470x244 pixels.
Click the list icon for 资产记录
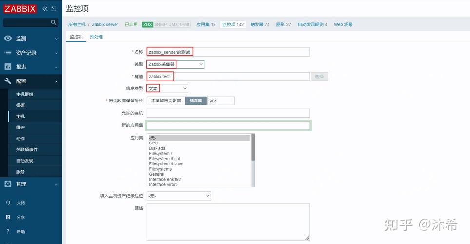(8, 53)
